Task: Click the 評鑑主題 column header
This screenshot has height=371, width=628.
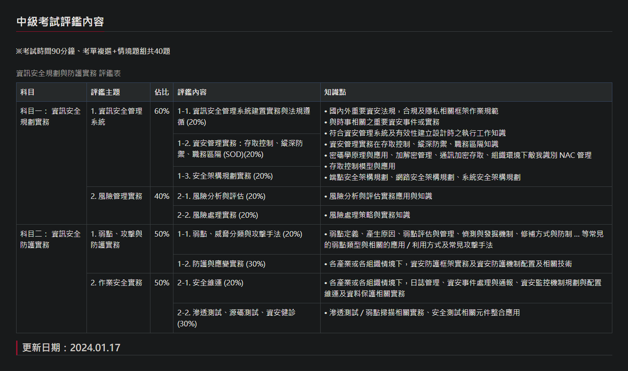Action: pos(105,92)
